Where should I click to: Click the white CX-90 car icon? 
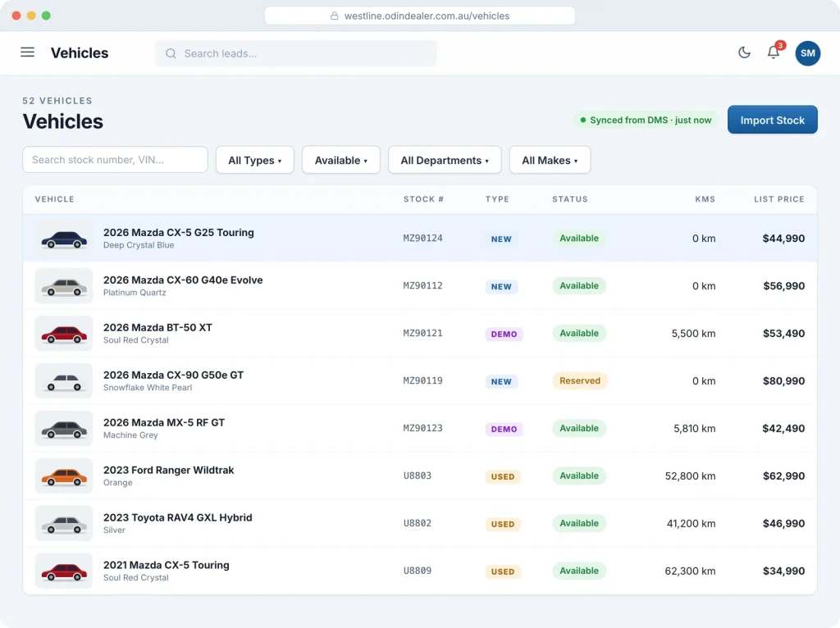64,381
